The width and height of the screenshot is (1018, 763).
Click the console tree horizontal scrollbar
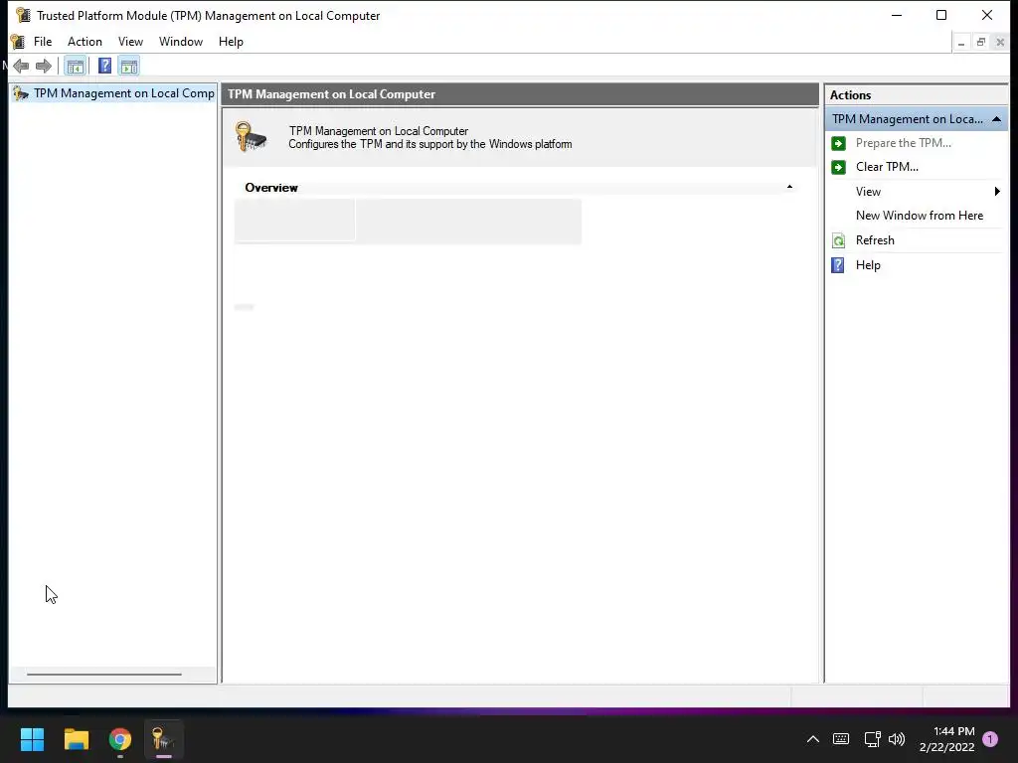click(x=103, y=675)
